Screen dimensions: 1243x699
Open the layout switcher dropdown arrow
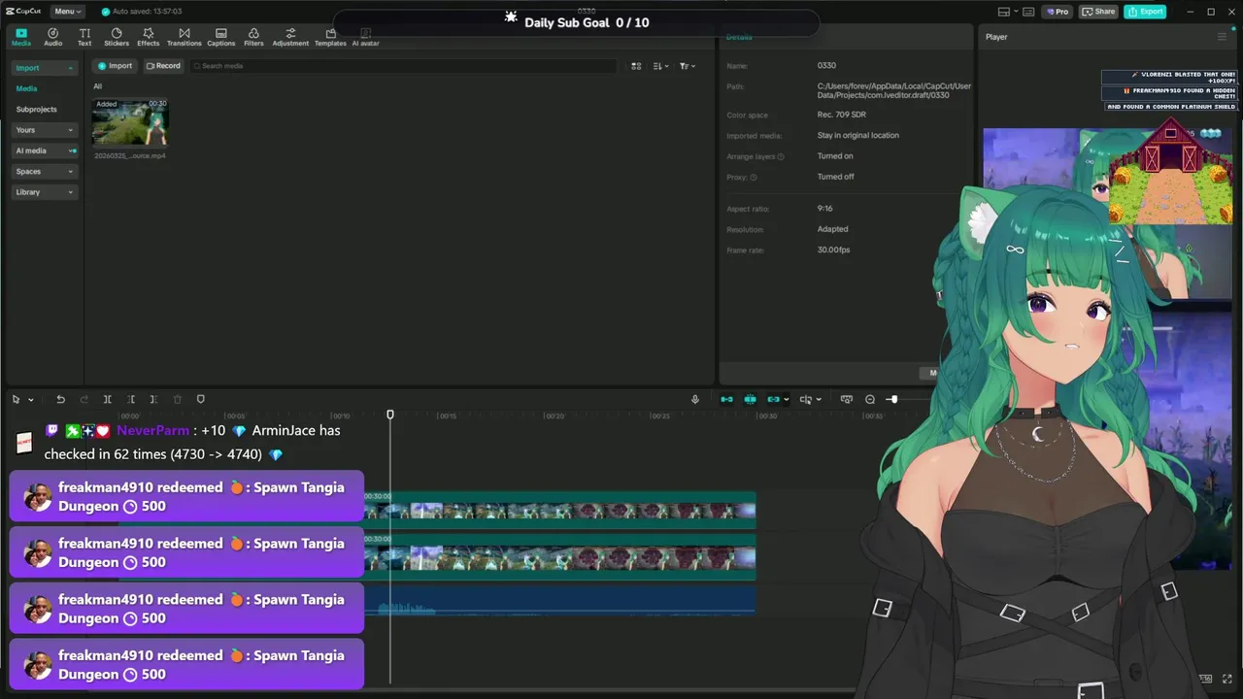tap(1015, 12)
